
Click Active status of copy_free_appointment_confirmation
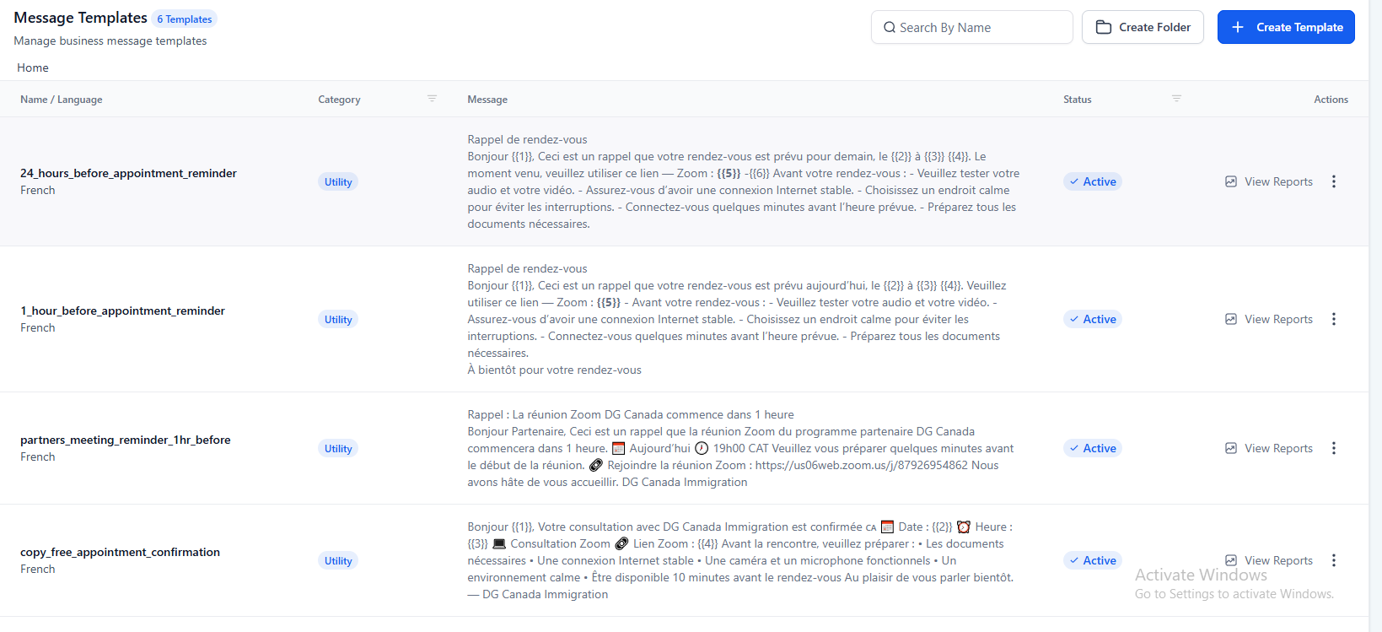click(x=1093, y=560)
